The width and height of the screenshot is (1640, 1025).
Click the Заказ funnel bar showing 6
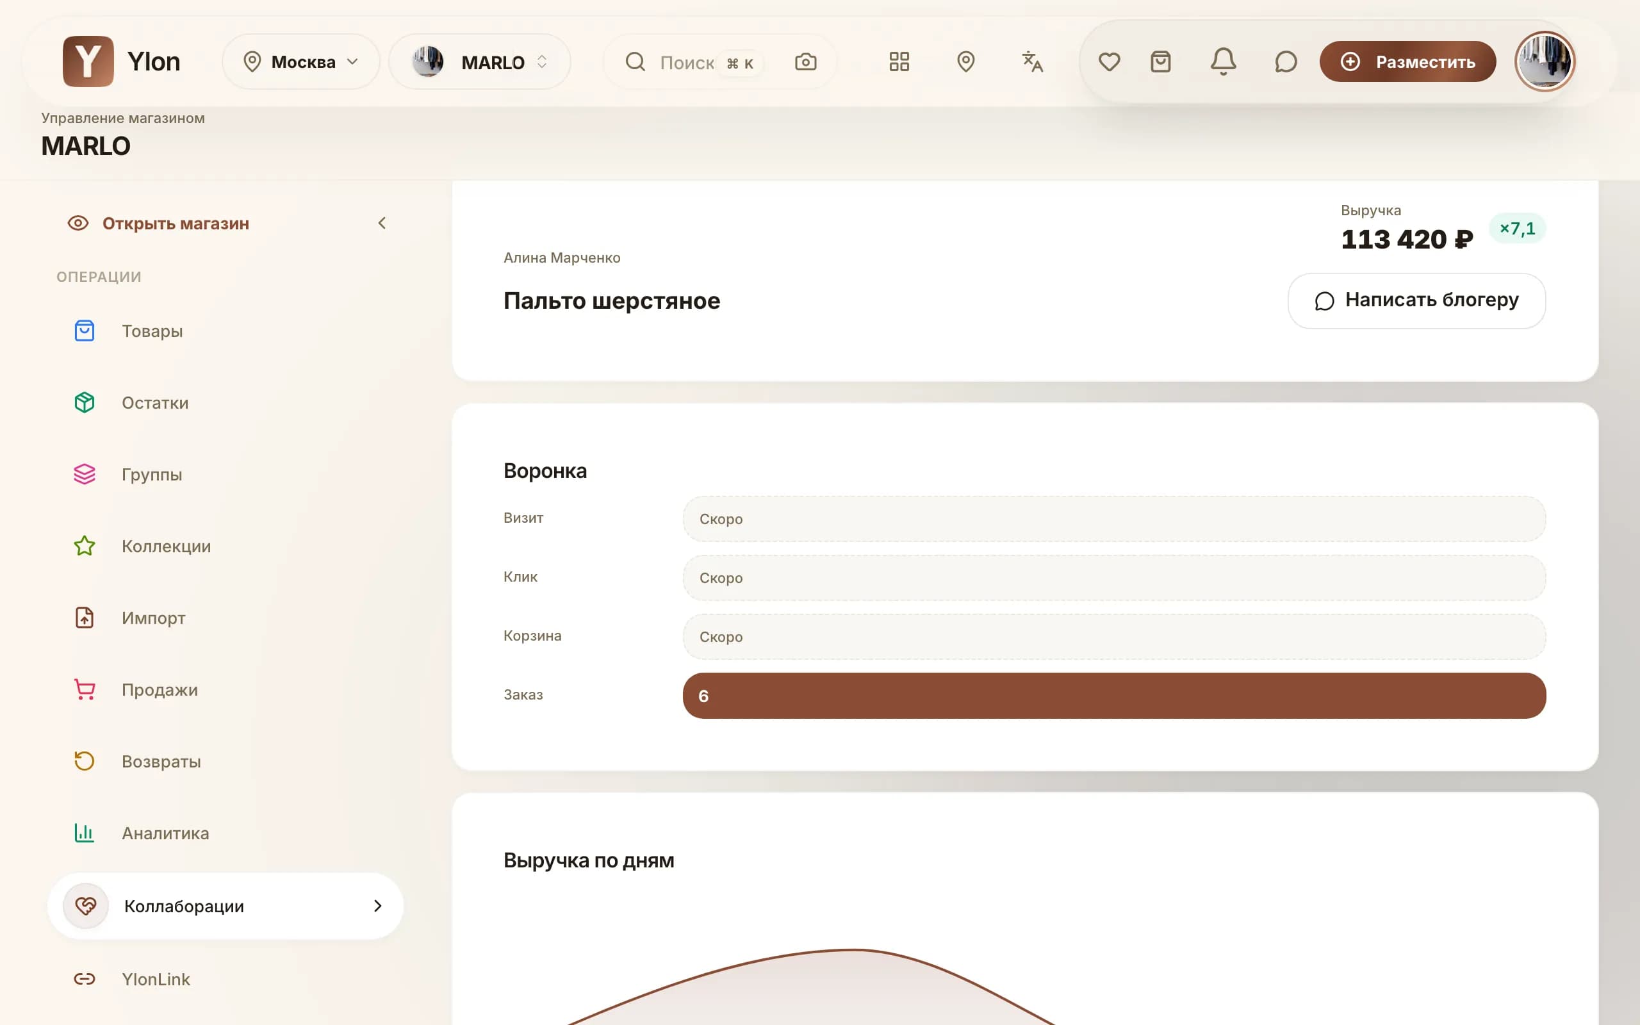coord(1114,696)
